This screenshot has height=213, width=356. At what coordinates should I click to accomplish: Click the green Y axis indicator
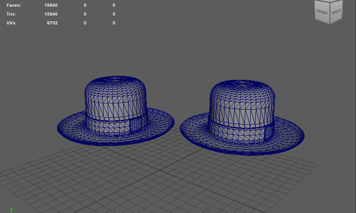point(11,210)
